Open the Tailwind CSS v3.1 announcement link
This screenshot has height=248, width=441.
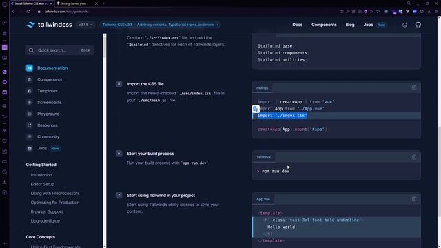pyautogui.click(x=161, y=25)
